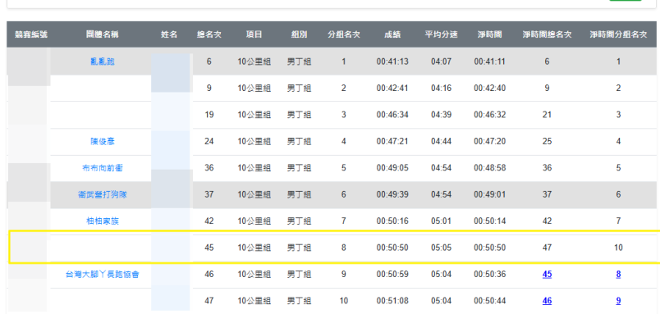
Task: Click overall rank 24 in 總名次 column
Action: 209,141
